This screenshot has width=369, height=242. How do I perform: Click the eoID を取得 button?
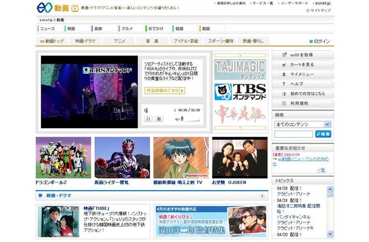tap(302, 55)
